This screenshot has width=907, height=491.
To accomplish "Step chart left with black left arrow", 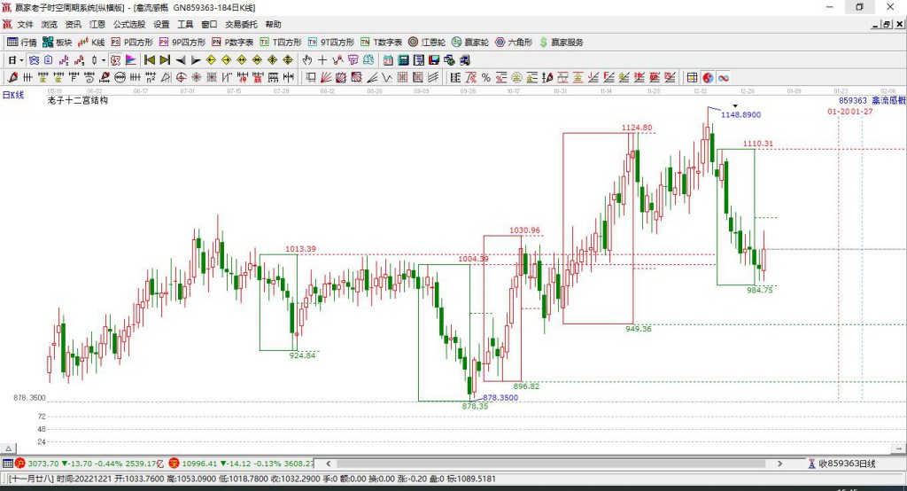I will coord(181,59).
